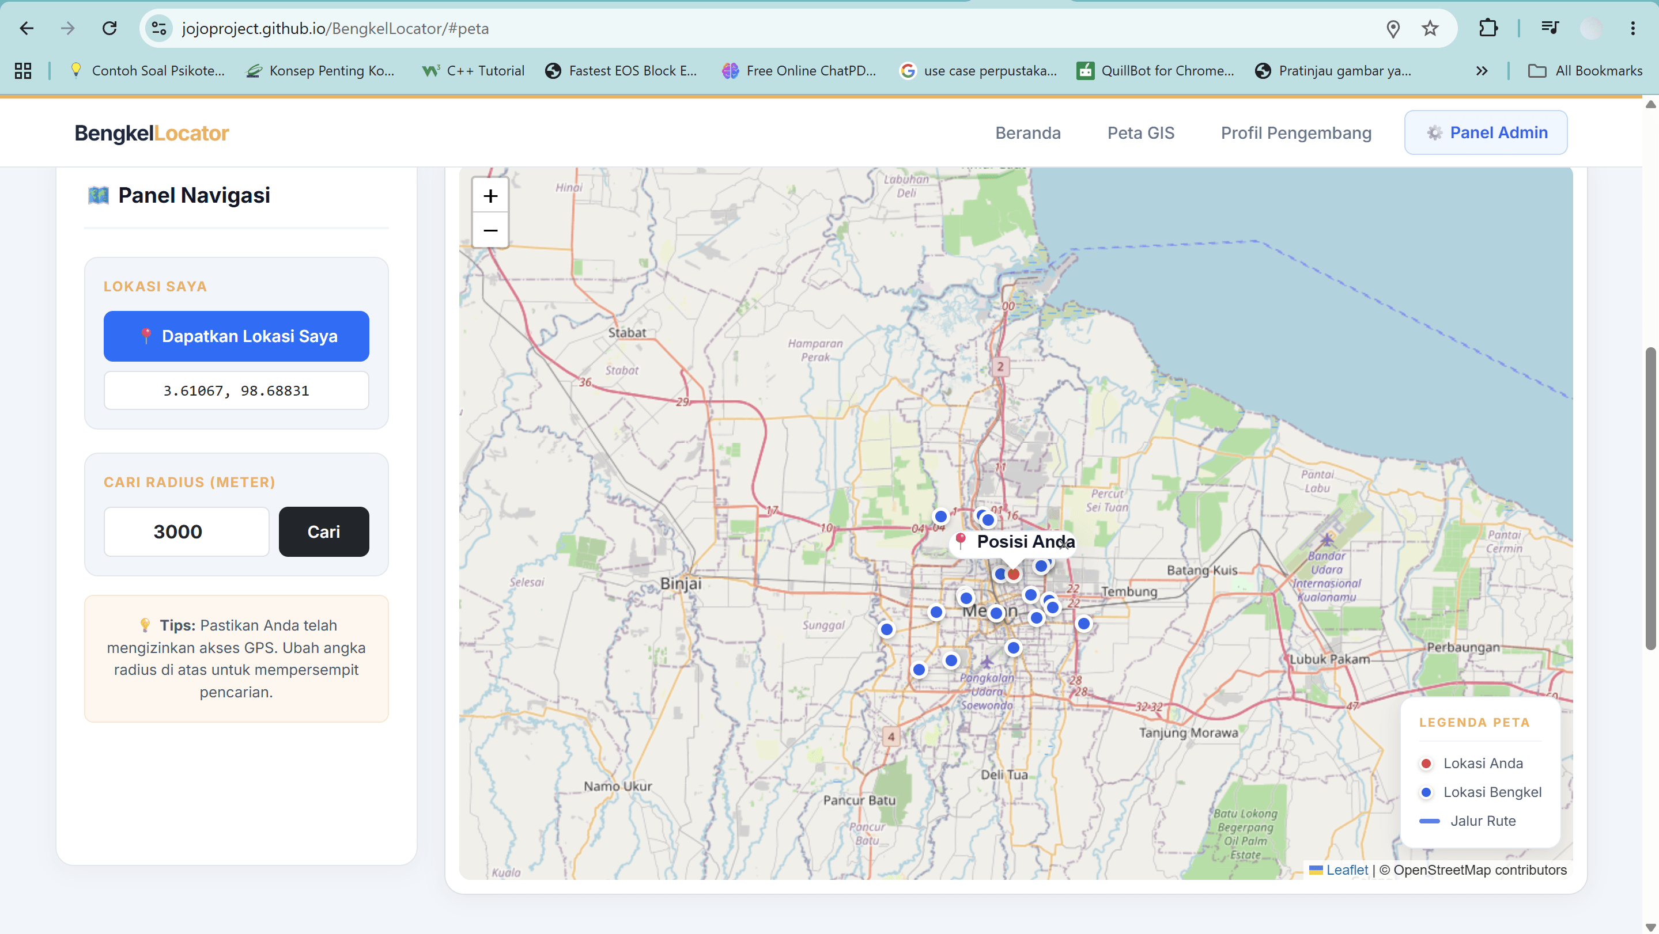Click the BengkelLocator logo
The height and width of the screenshot is (934, 1659).
pos(152,133)
